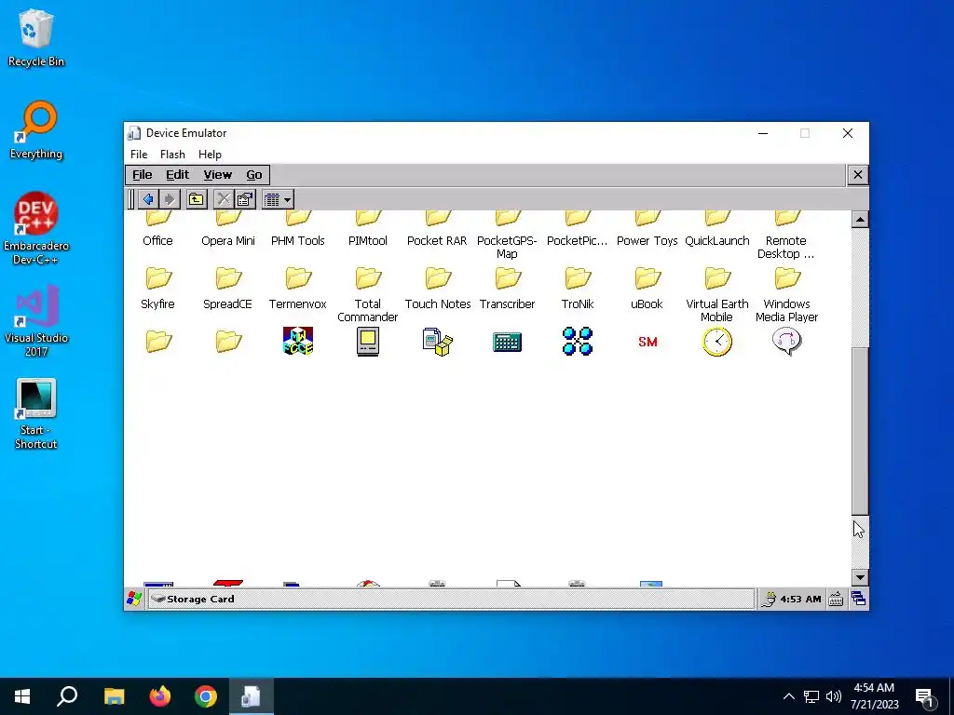Open the input panel keyboard icon
954x715 pixels.
(837, 599)
